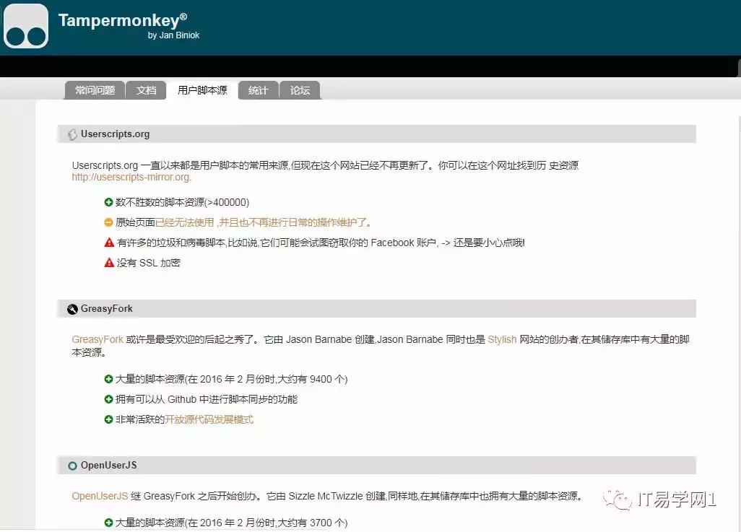The height and width of the screenshot is (532, 741).
Task: Select the 用户脚本源 tab
Action: [x=202, y=90]
